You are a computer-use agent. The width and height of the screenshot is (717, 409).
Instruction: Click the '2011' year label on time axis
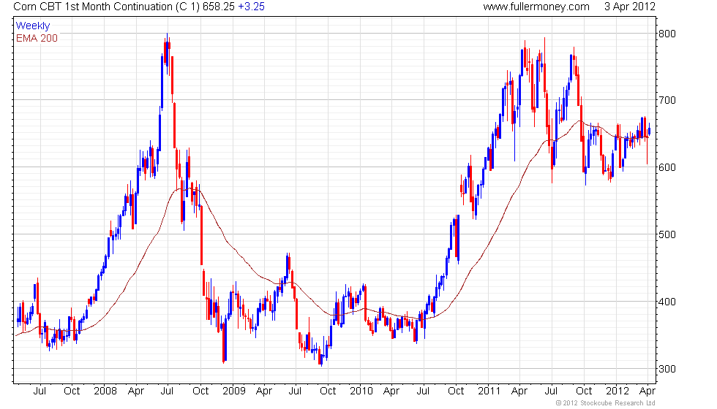tap(489, 391)
